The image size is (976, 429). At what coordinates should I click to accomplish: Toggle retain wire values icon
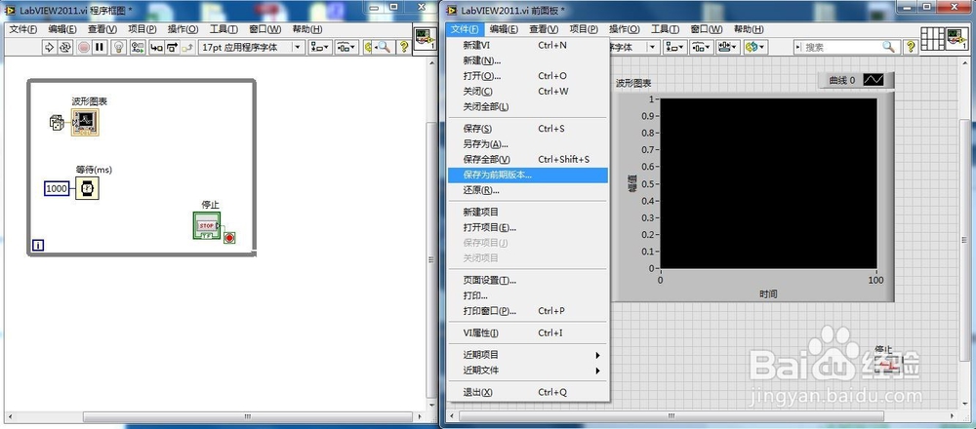tap(139, 47)
